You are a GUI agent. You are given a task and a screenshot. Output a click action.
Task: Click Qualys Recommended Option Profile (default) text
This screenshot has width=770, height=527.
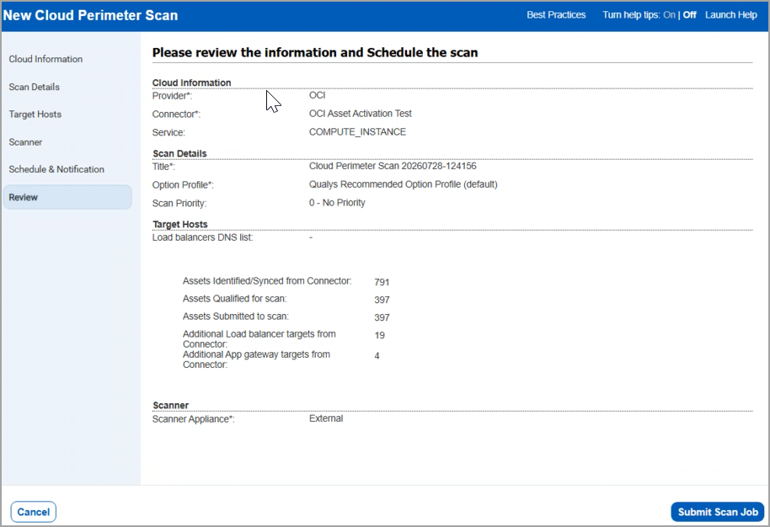404,184
